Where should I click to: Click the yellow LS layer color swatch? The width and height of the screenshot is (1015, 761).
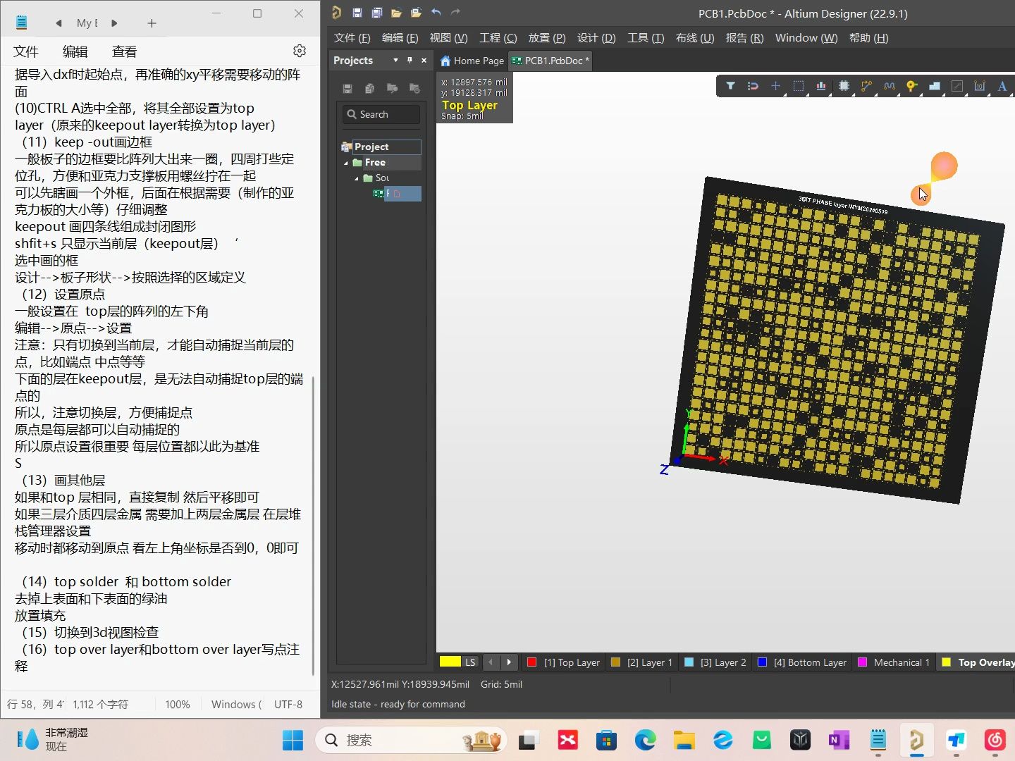[x=449, y=662]
